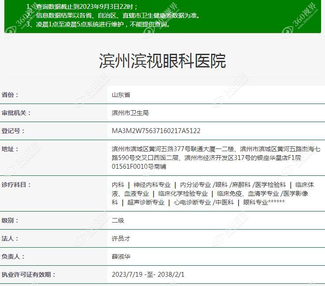325x286 pixels.
Task: Select the 登记号 field label
Action: point(13,131)
